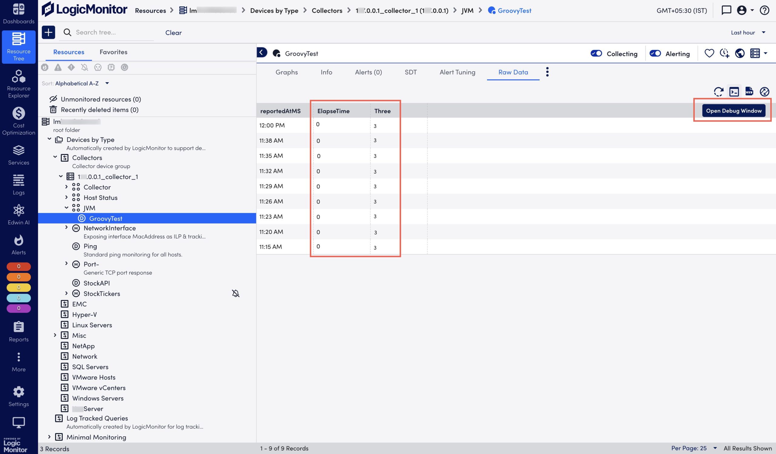
Task: Export raw data using the CSV icon
Action: 749,91
